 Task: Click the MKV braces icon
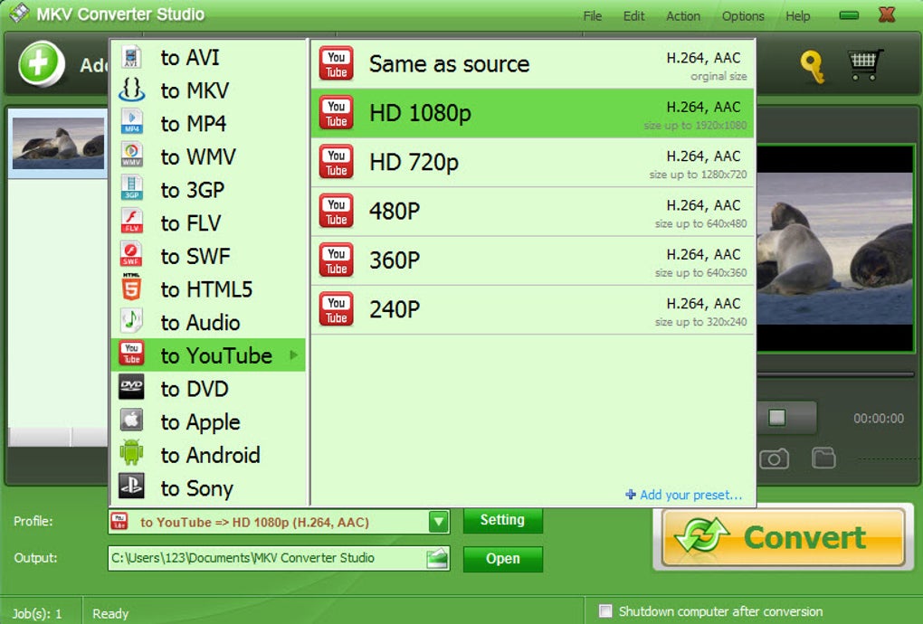[x=131, y=90]
